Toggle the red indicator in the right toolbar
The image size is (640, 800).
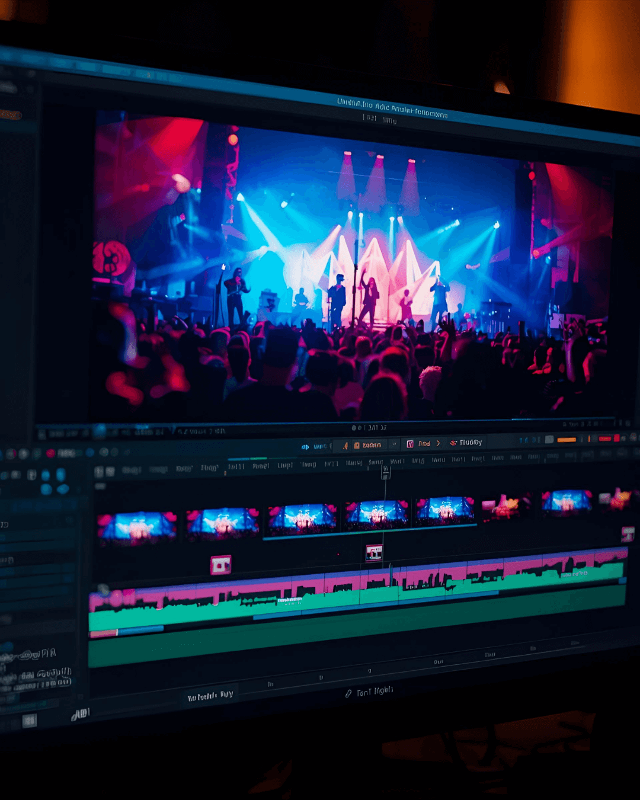pyautogui.click(x=605, y=439)
